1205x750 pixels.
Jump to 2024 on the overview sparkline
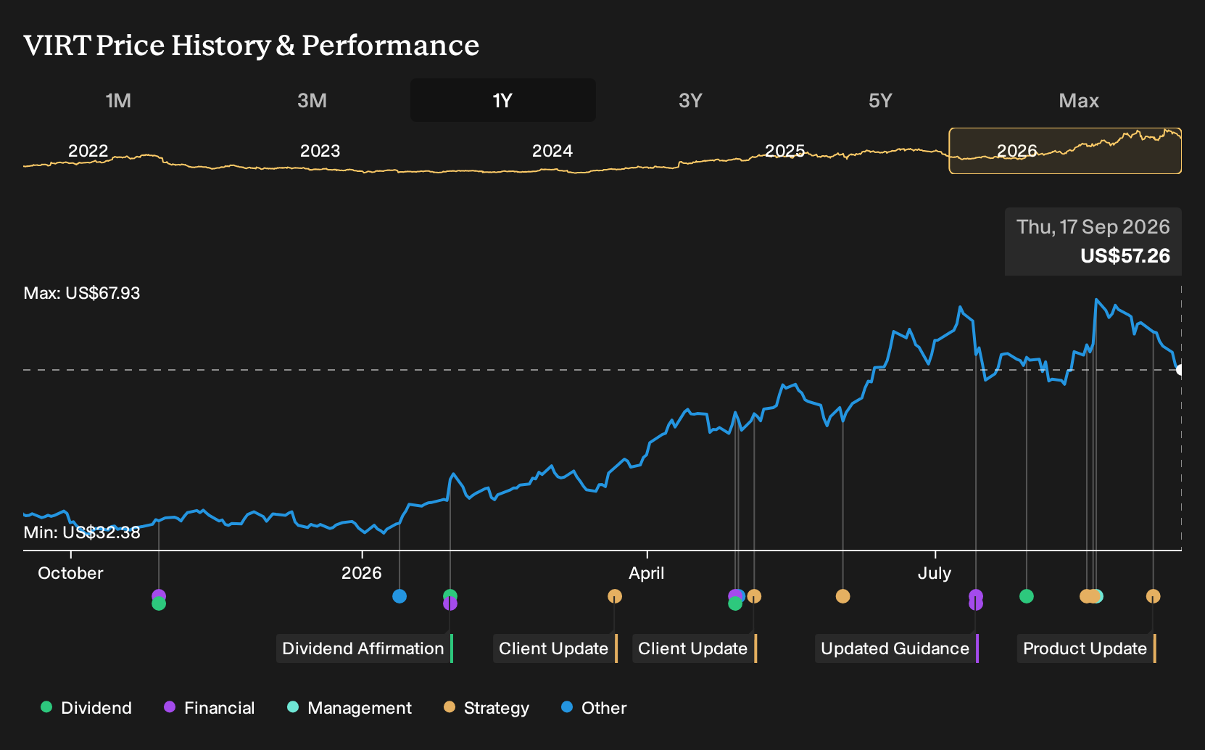pyautogui.click(x=552, y=151)
